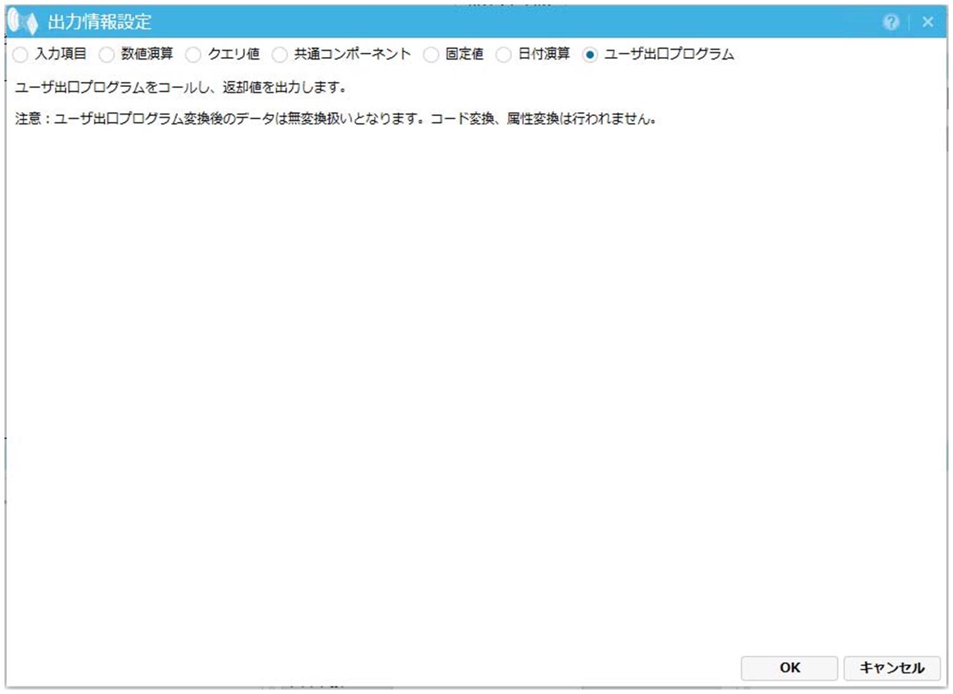Click the help question mark icon
Image resolution: width=953 pixels, height=694 pixels.
pos(891,22)
